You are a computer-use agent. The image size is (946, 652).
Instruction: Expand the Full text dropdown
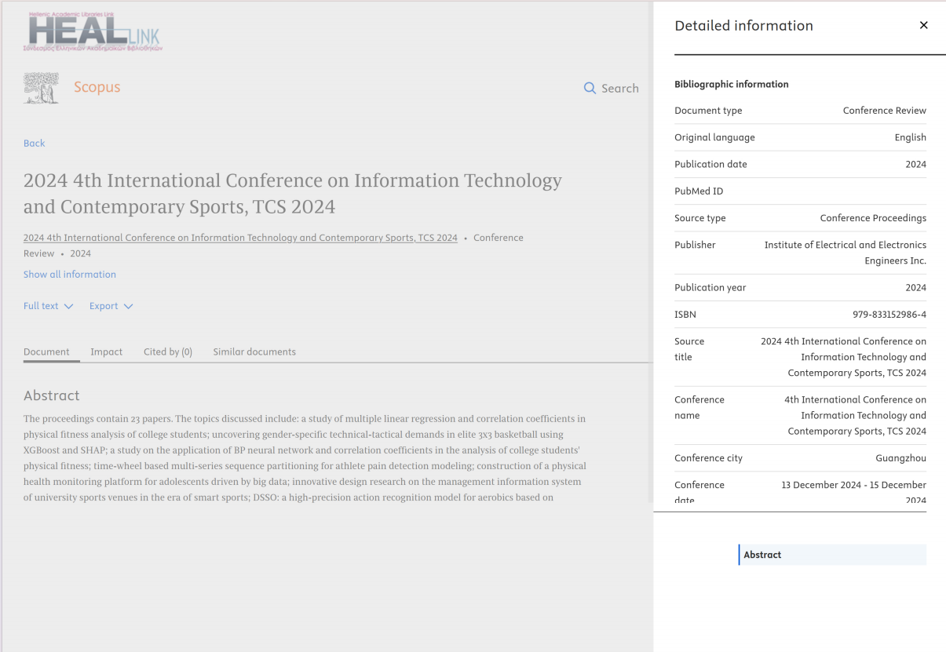tap(49, 306)
